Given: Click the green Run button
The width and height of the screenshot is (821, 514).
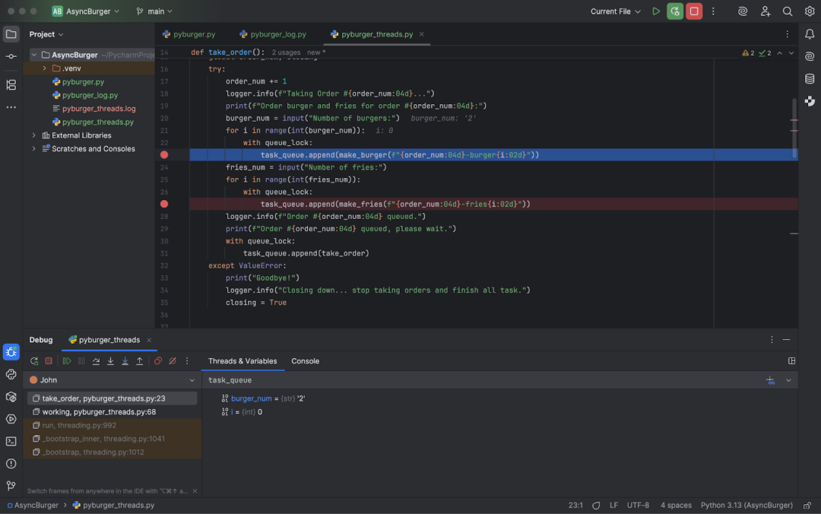Looking at the screenshot, I should point(655,11).
